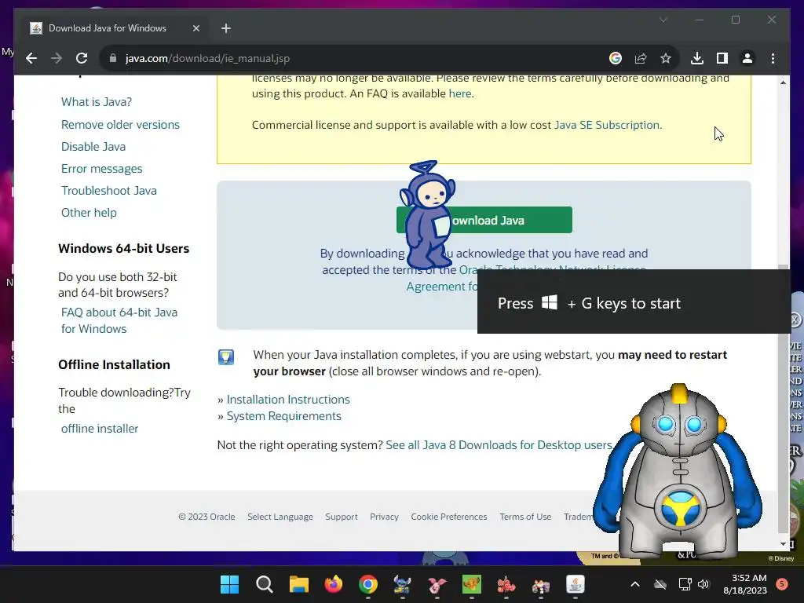Click the address bar URL field
The height and width of the screenshot is (603, 804).
click(x=359, y=58)
